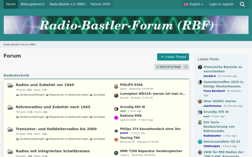
Task: Click username Gerald-G in Latest Posts
Action: click(x=210, y=76)
